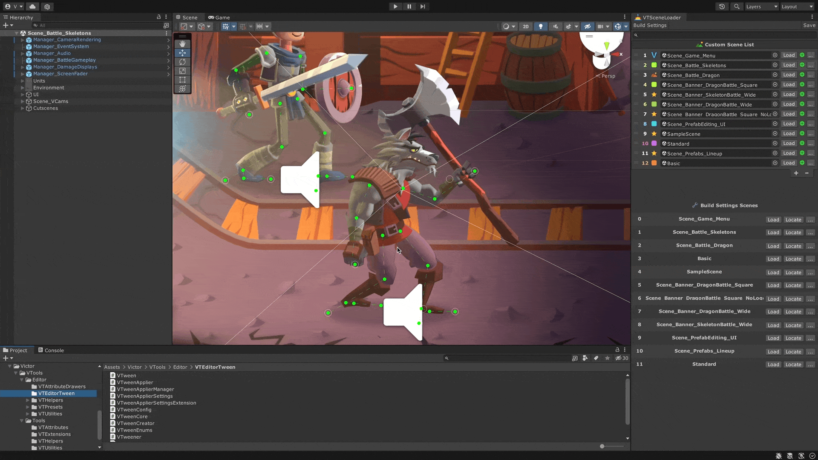This screenshot has height=460, width=818.
Task: Toggle hidden objects scene visibility
Action: point(588,26)
